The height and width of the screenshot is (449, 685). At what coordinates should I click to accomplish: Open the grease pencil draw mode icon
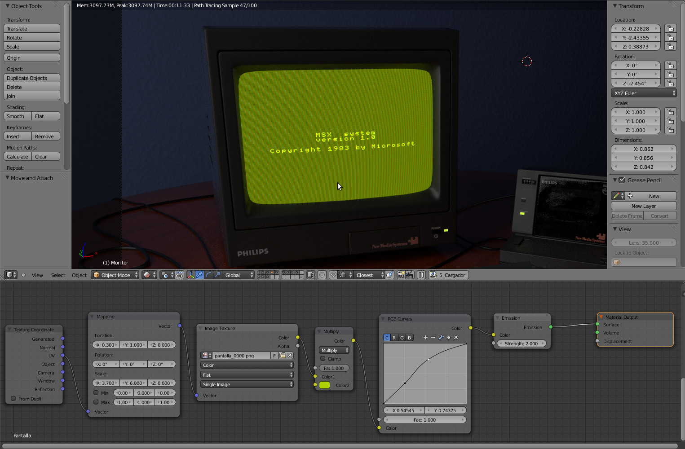pos(618,196)
